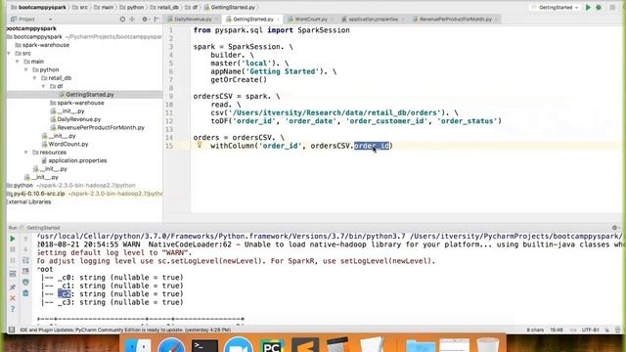Switch to the GettingStarted.py editor tab
The height and width of the screenshot is (352, 626).
click(252, 20)
